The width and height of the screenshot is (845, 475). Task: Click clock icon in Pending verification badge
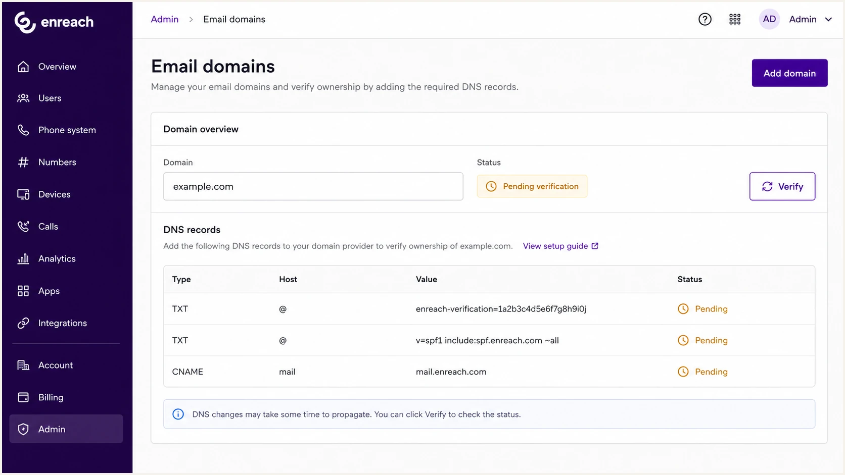491,187
